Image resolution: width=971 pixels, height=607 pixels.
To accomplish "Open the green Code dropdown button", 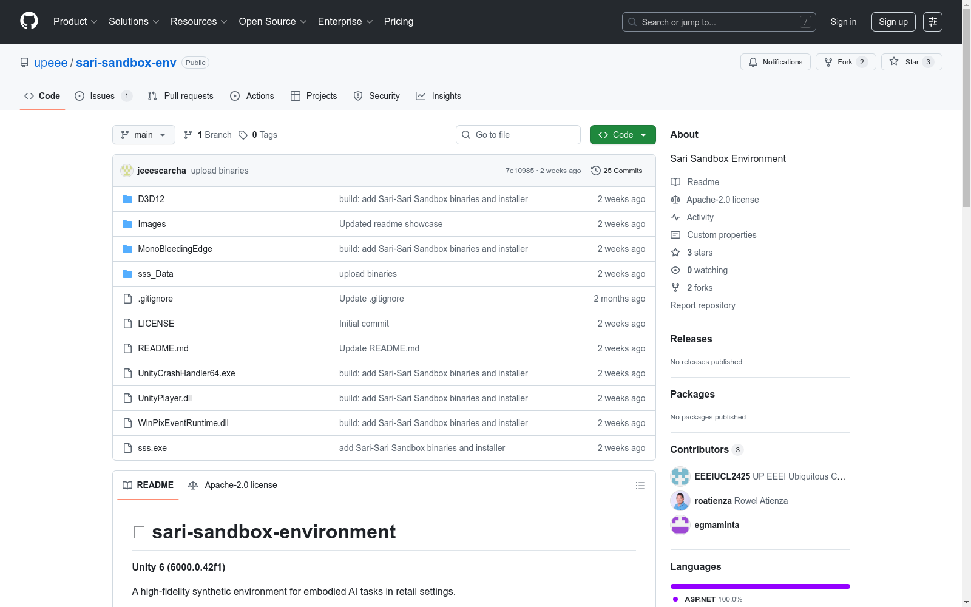I will click(623, 135).
